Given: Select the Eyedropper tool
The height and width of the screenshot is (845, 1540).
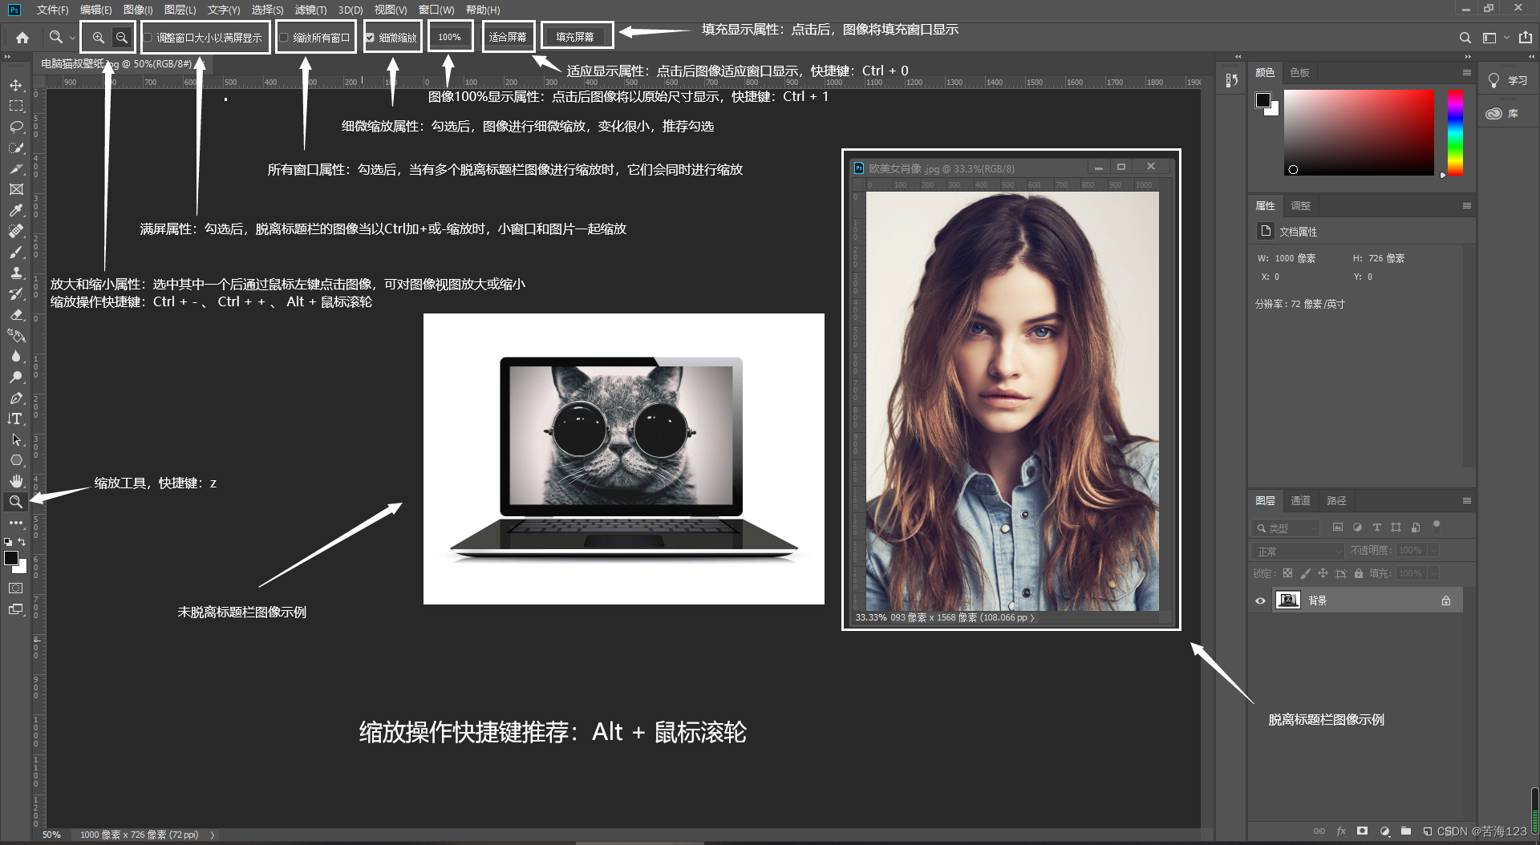Looking at the screenshot, I should [16, 210].
